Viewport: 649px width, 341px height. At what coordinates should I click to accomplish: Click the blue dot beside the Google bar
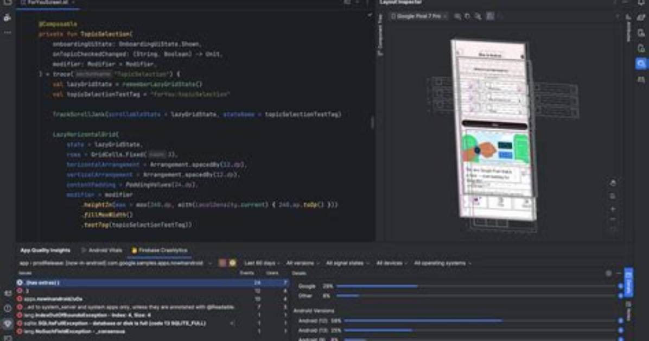tap(620, 286)
